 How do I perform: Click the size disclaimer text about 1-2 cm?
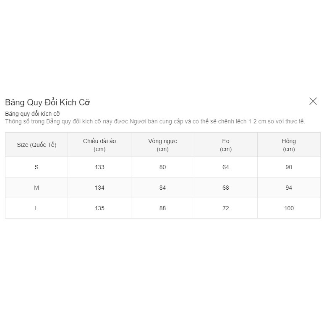coord(155,121)
